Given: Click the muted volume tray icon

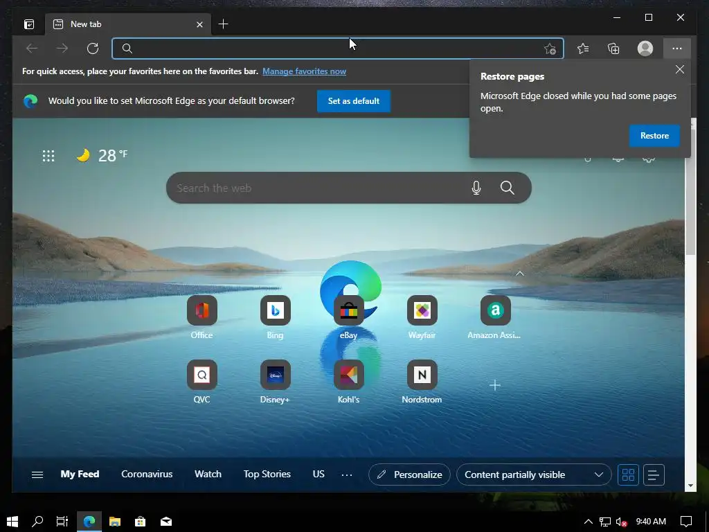Looking at the screenshot, I should point(621,522).
